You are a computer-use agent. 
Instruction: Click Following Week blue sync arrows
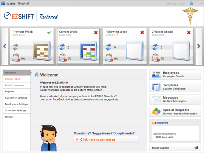tap(109, 47)
